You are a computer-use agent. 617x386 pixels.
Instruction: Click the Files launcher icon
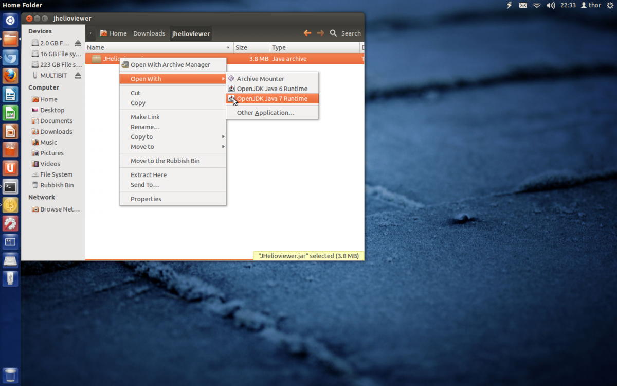coord(11,39)
